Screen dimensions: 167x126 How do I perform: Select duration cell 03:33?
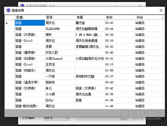(120, 41)
